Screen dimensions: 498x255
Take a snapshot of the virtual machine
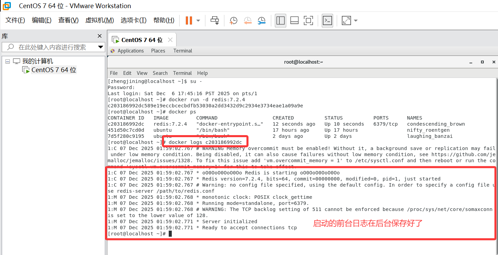(233, 20)
